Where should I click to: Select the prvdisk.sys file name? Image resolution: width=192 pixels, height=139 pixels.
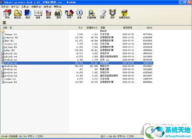point(11,73)
